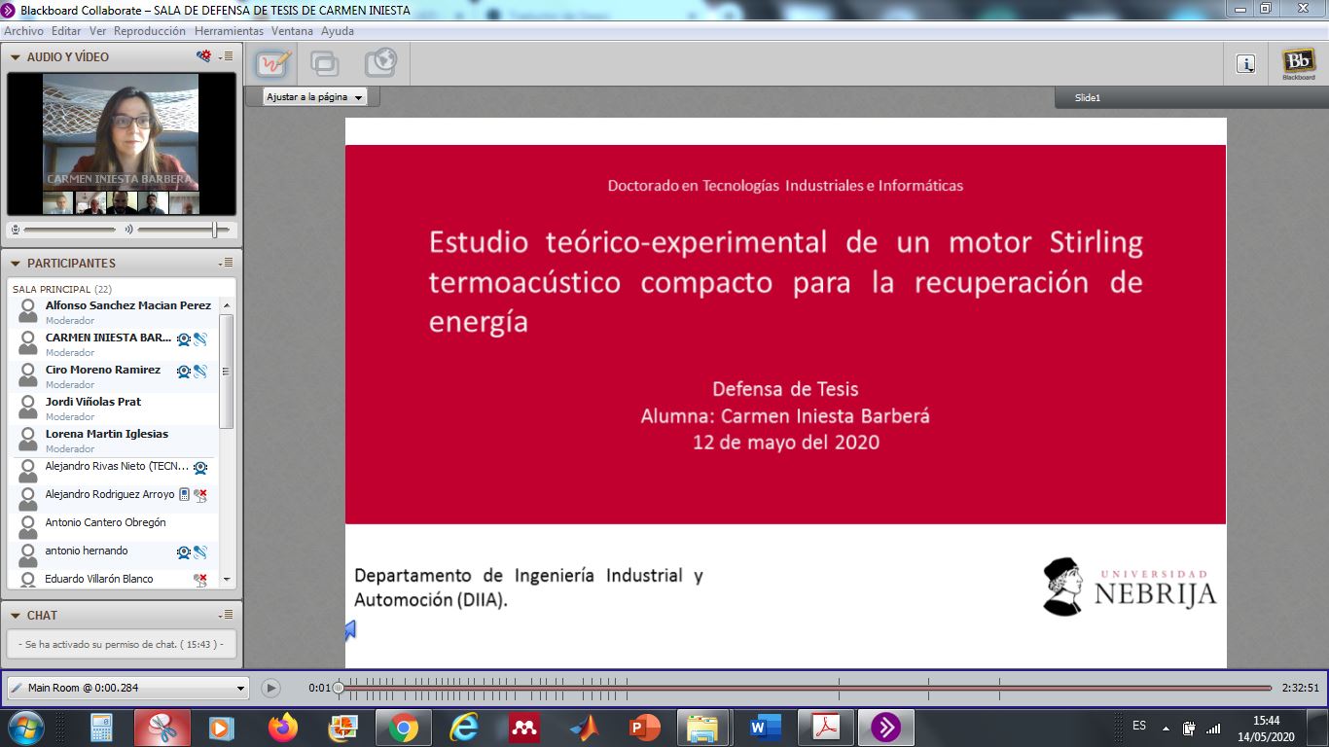The width and height of the screenshot is (1329, 747).
Task: Open the Reproducción menu
Action: (x=149, y=31)
